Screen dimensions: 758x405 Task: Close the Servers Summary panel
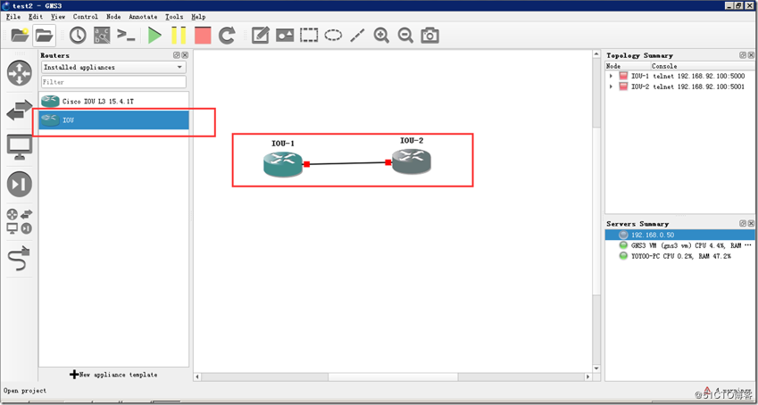751,223
